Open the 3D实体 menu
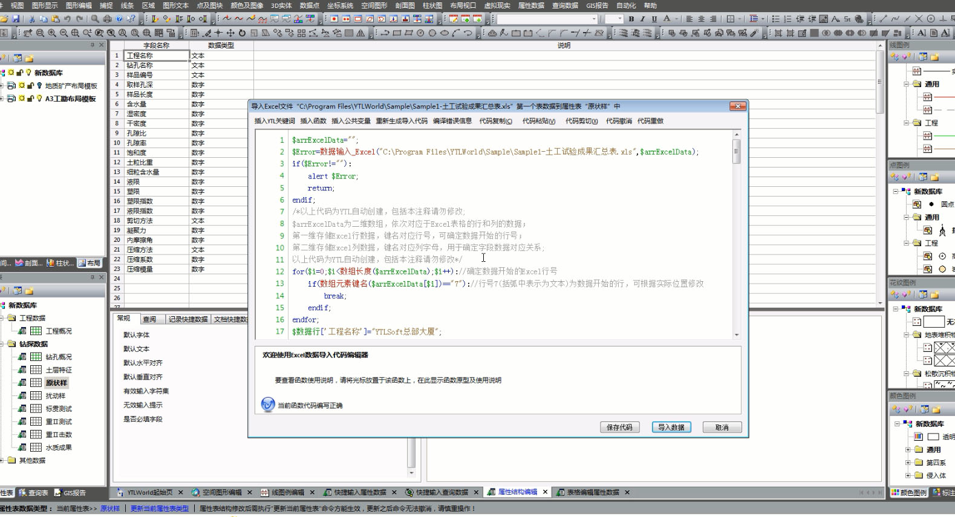955x517 pixels. (281, 5)
